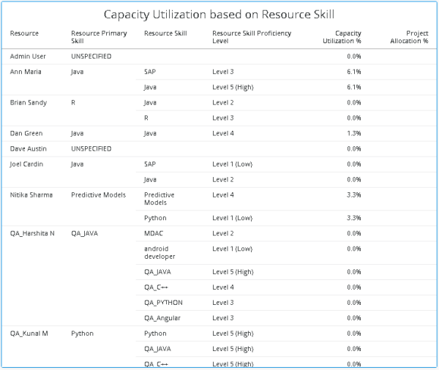This screenshot has height=370, width=439.
Task: Sort by the Resource column header
Action: [x=24, y=34]
